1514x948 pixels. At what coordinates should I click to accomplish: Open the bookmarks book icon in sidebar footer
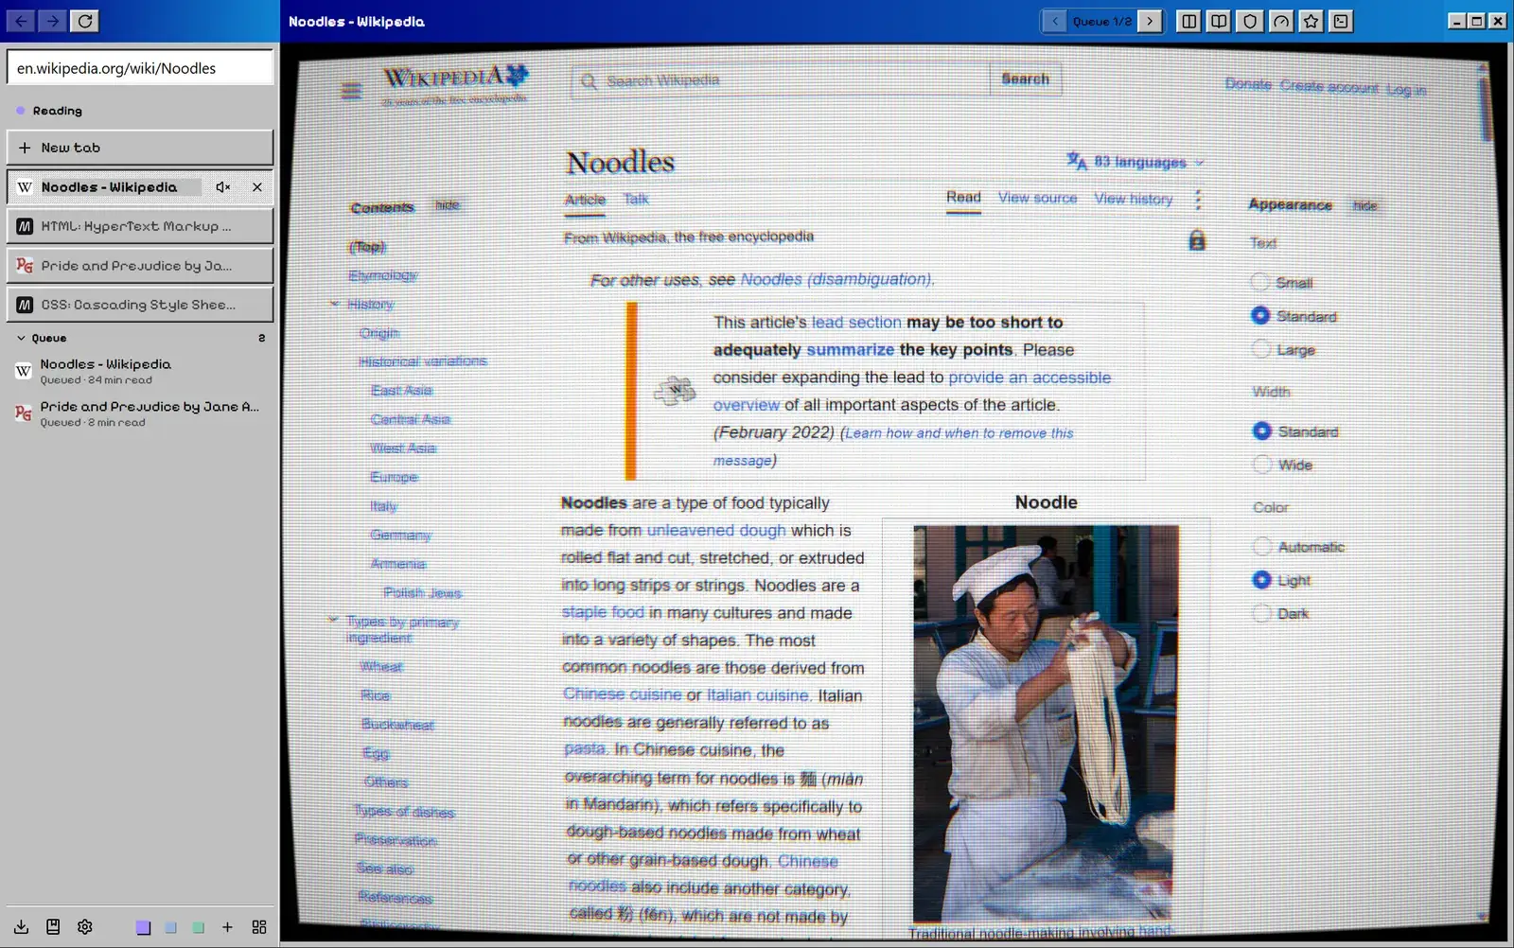click(x=53, y=927)
